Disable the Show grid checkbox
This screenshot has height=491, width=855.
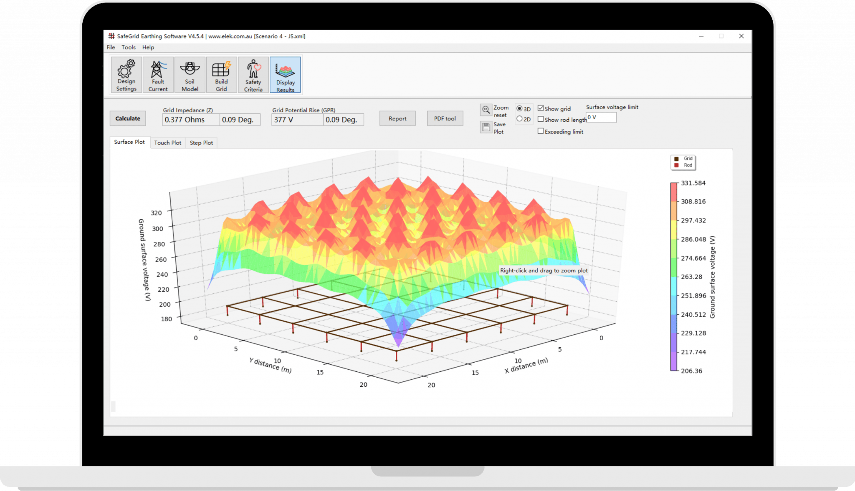pyautogui.click(x=541, y=108)
